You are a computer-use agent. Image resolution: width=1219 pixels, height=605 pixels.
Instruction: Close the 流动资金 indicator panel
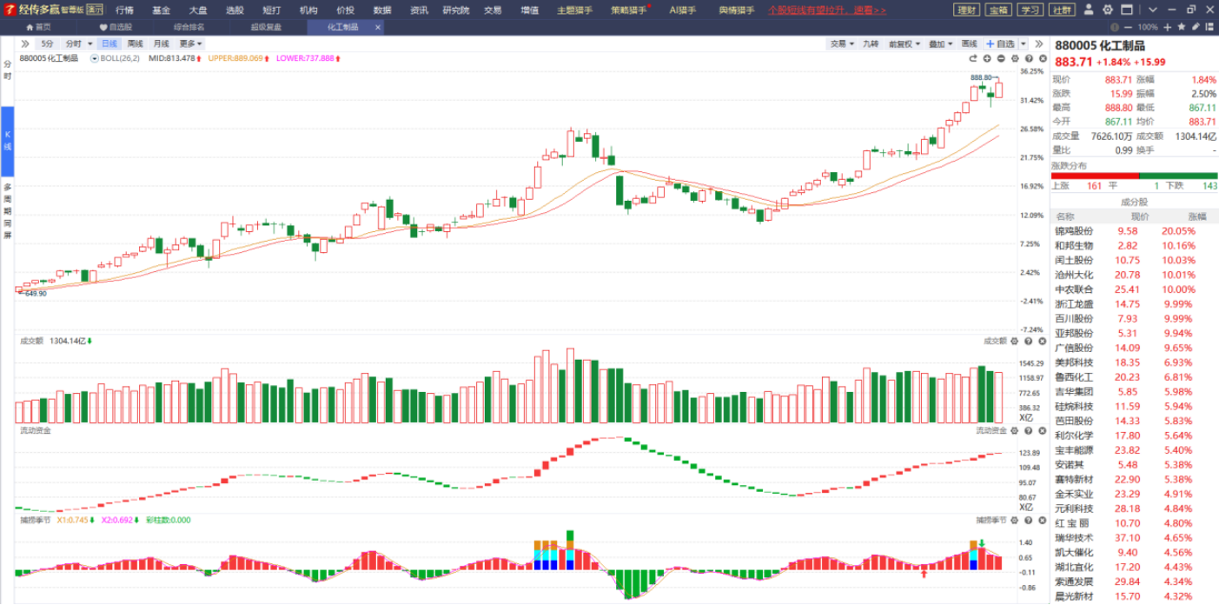[1042, 430]
